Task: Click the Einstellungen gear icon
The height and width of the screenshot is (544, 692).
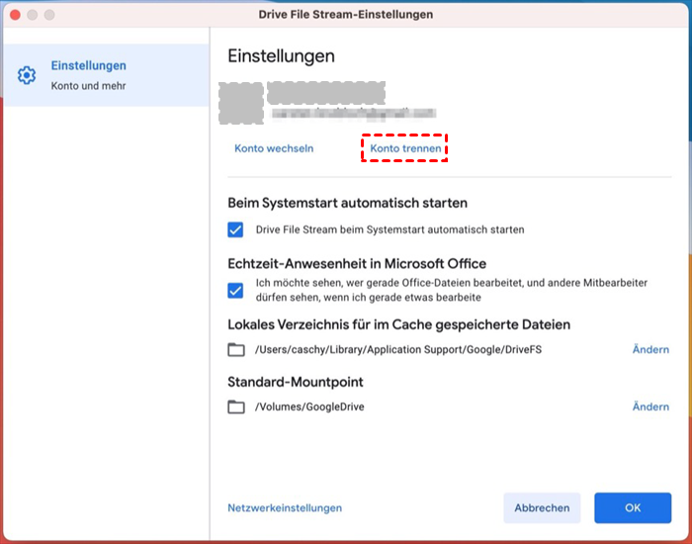Action: [28, 75]
